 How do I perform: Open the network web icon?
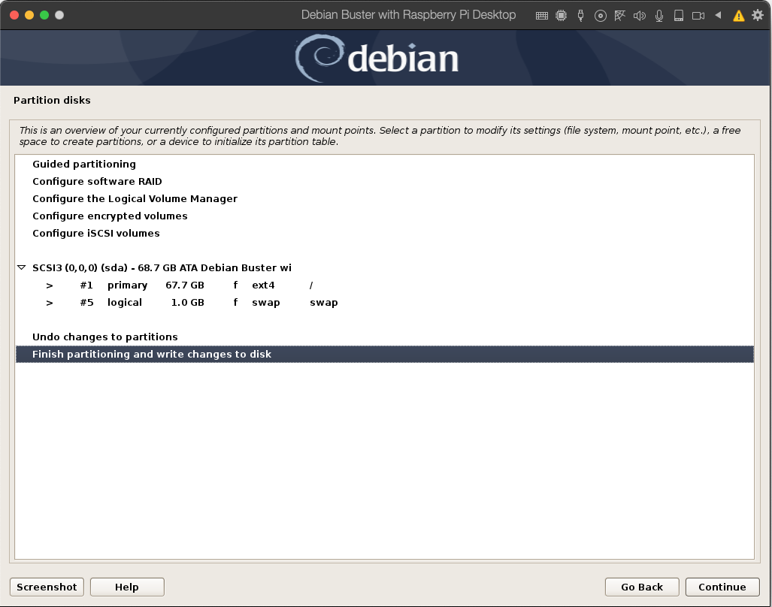tap(620, 16)
